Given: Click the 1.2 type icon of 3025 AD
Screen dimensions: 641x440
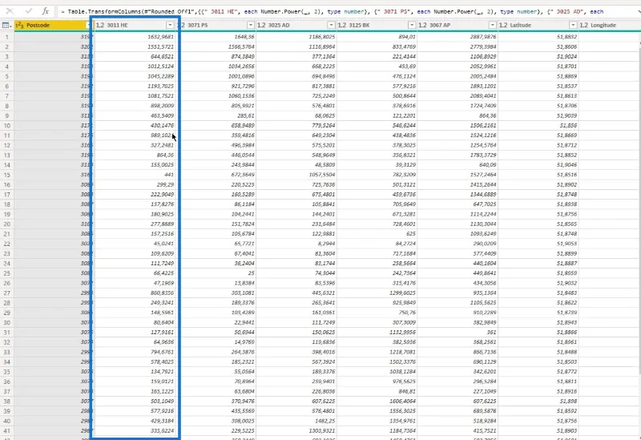Looking at the screenshot, I should (x=261, y=26).
